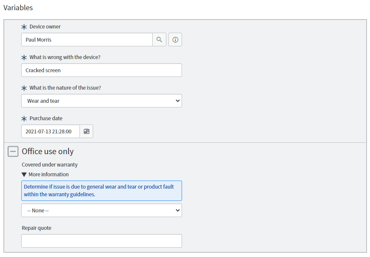Click the mandatory asterisk beside Device owner

[24, 26]
